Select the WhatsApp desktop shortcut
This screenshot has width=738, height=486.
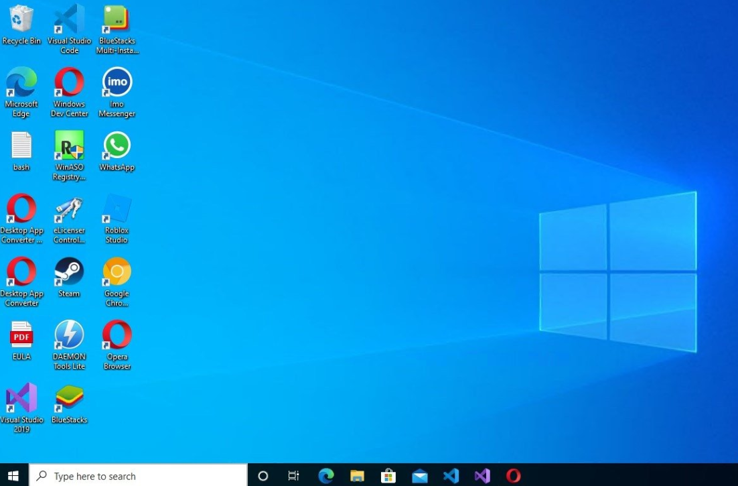pos(117,151)
